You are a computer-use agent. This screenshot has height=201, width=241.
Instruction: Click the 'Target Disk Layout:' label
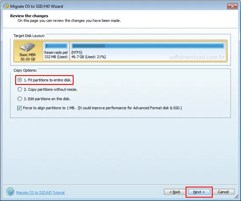point(29,36)
